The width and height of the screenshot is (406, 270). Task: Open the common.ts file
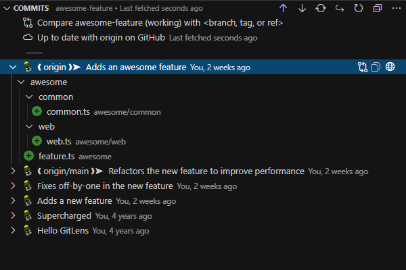click(x=68, y=111)
